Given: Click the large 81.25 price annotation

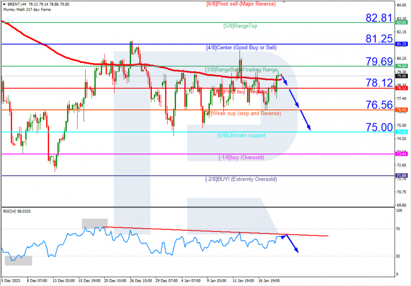Looking at the screenshot, I should click(379, 39).
